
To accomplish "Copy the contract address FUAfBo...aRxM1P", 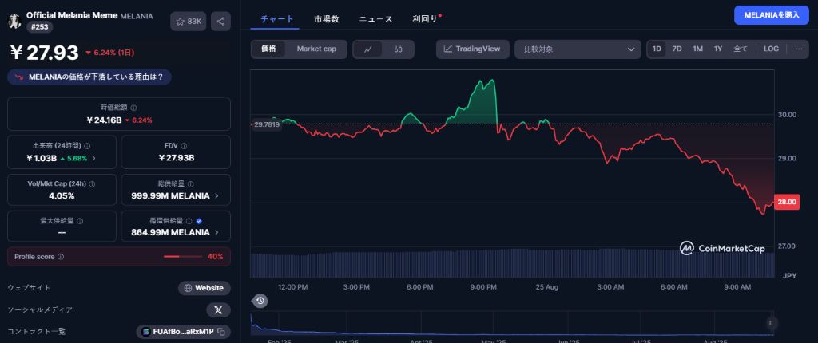I will pos(221,332).
